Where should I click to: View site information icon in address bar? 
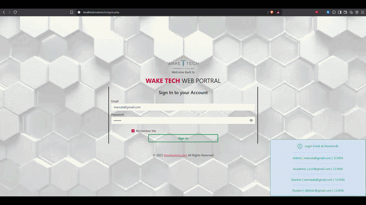(79, 12)
